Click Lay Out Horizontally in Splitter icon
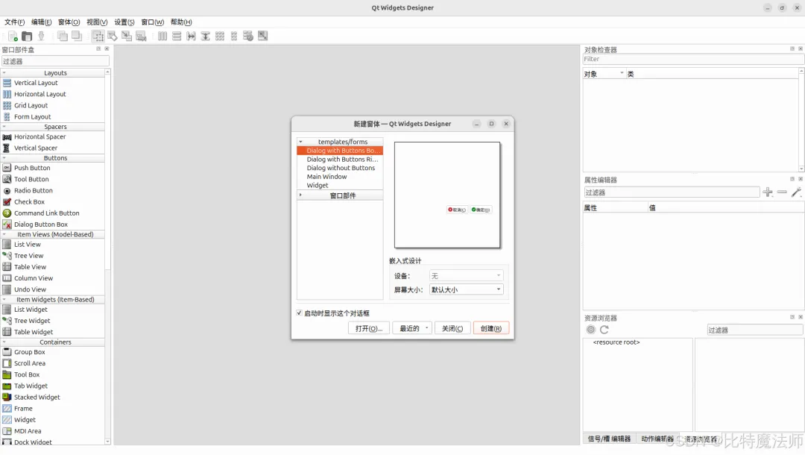Image resolution: width=805 pixels, height=455 pixels. click(191, 36)
